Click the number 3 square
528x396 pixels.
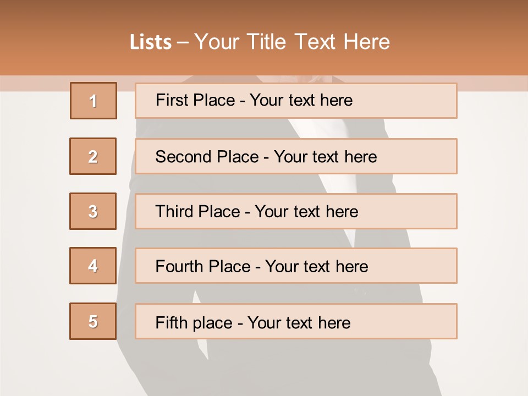click(93, 211)
